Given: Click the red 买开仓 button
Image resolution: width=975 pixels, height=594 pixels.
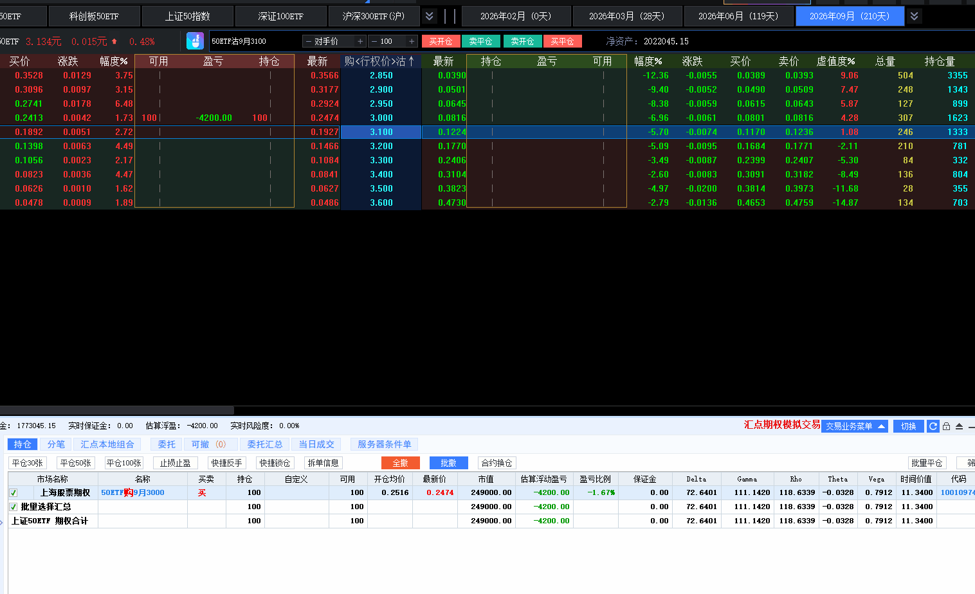Looking at the screenshot, I should 441,41.
